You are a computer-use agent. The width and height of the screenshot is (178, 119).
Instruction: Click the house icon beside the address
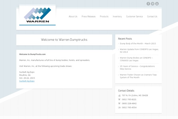pyautogui.click(x=119, y=95)
